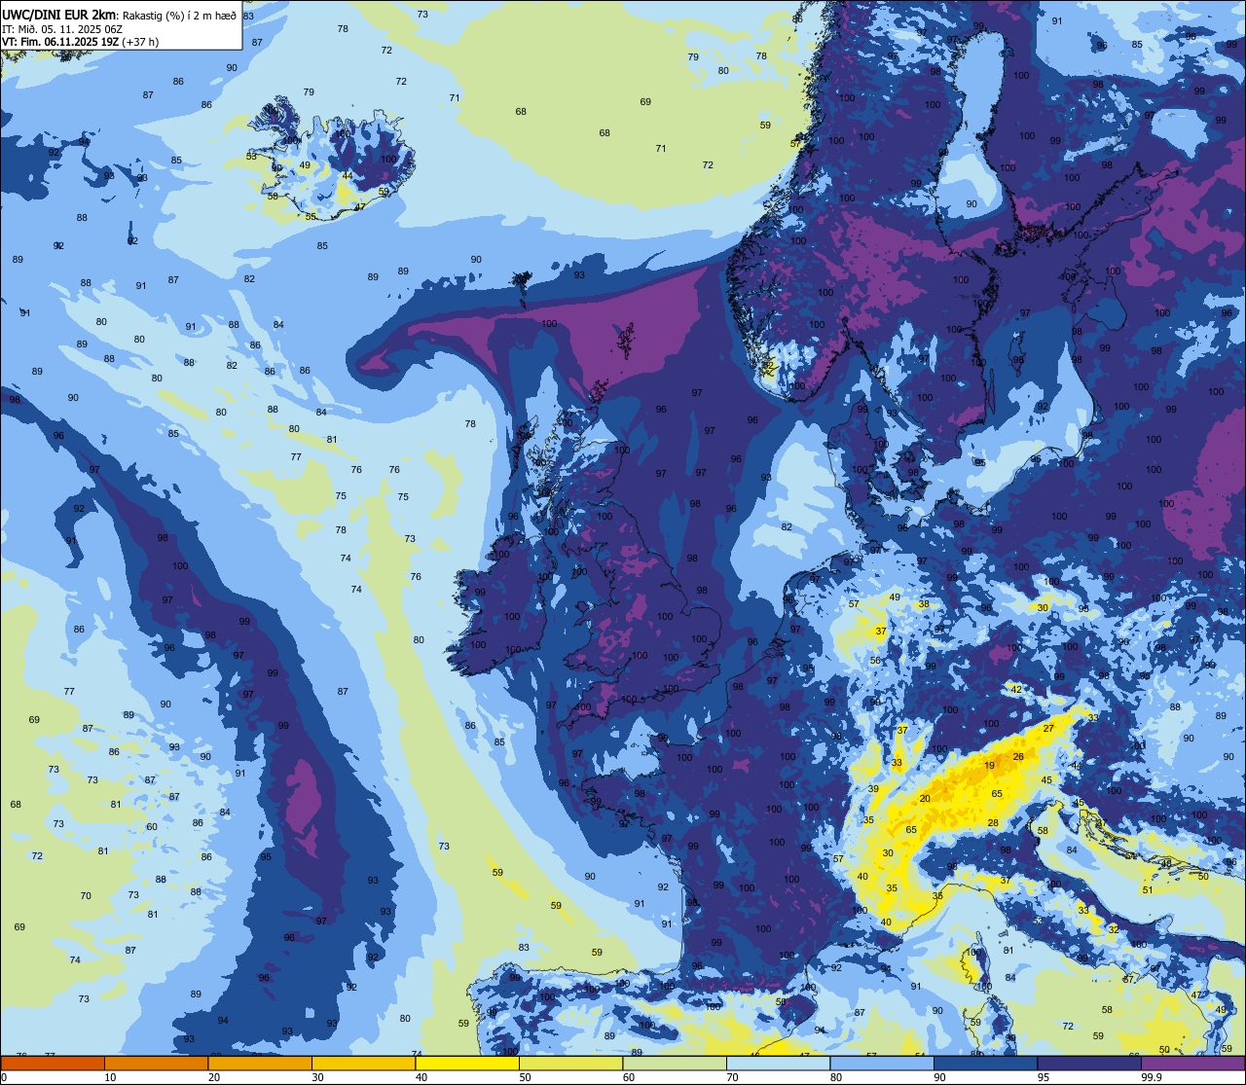Click the humidity value '38' on the map
The height and width of the screenshot is (1085, 1246).
click(924, 603)
